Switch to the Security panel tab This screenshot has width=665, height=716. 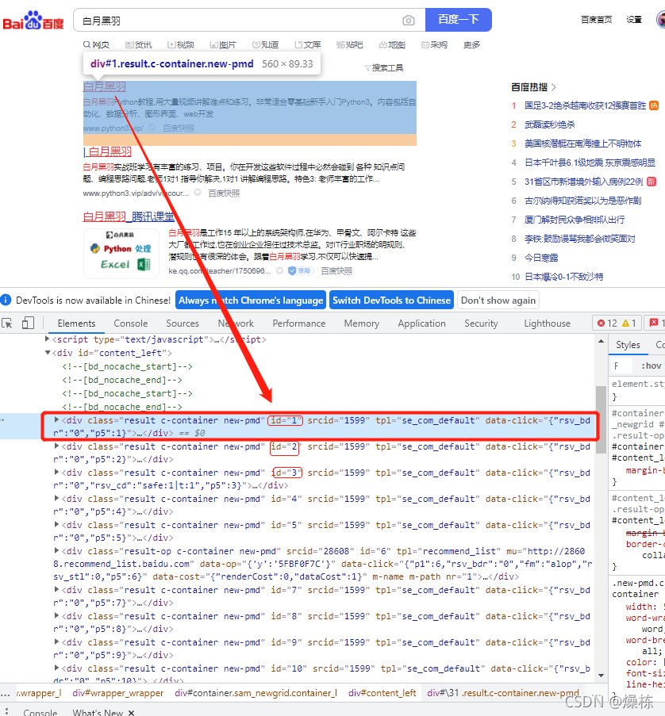(481, 324)
